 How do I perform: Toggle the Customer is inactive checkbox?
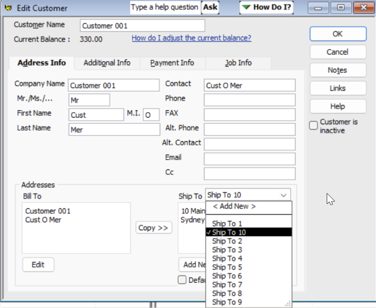pos(313,125)
